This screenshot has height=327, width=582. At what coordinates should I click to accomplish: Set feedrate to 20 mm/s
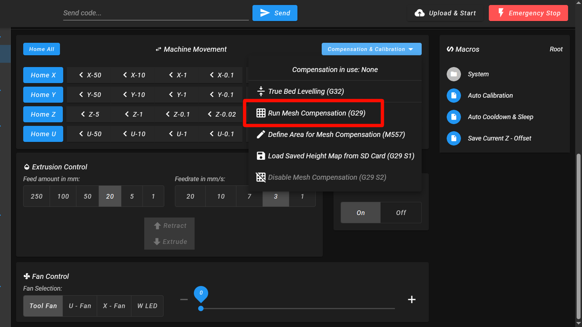190,196
